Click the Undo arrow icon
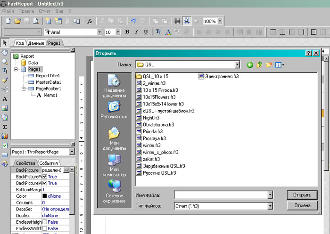 133,21
